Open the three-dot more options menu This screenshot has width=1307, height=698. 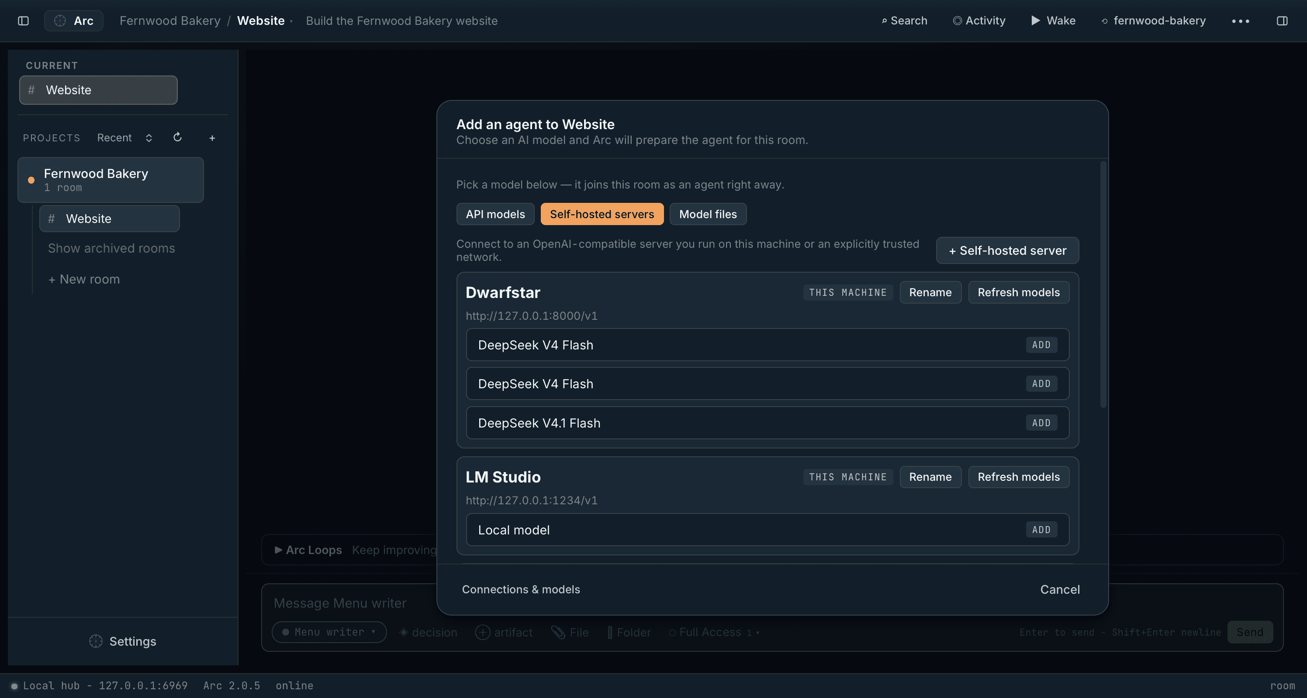[1241, 21]
